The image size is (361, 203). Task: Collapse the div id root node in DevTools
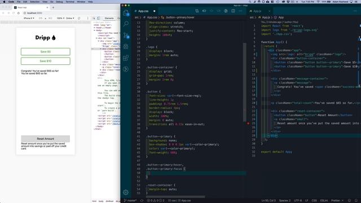tap(96, 38)
